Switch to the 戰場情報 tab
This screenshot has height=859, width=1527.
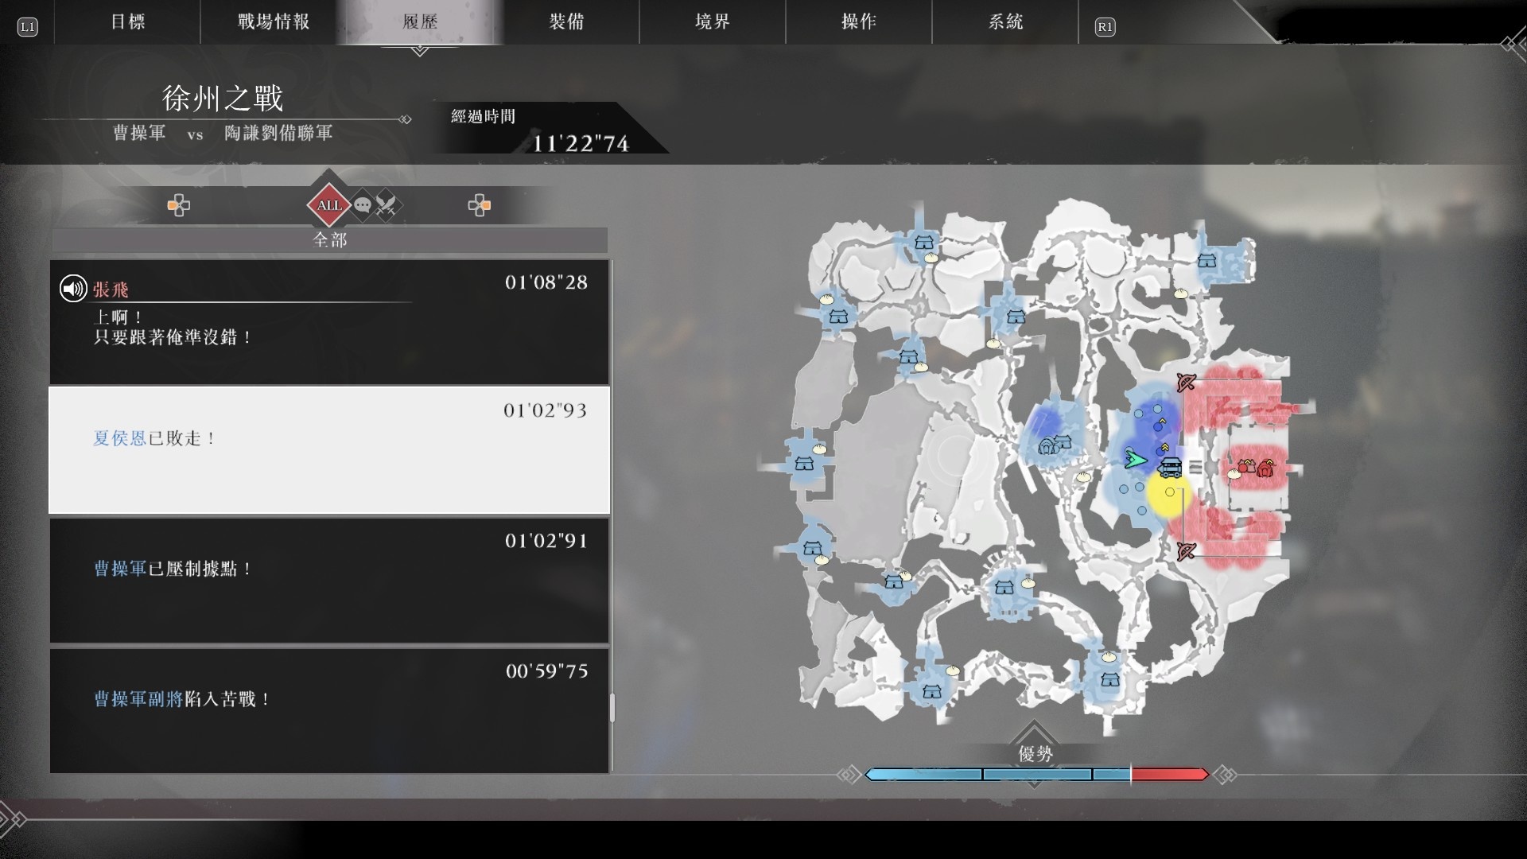(x=274, y=21)
